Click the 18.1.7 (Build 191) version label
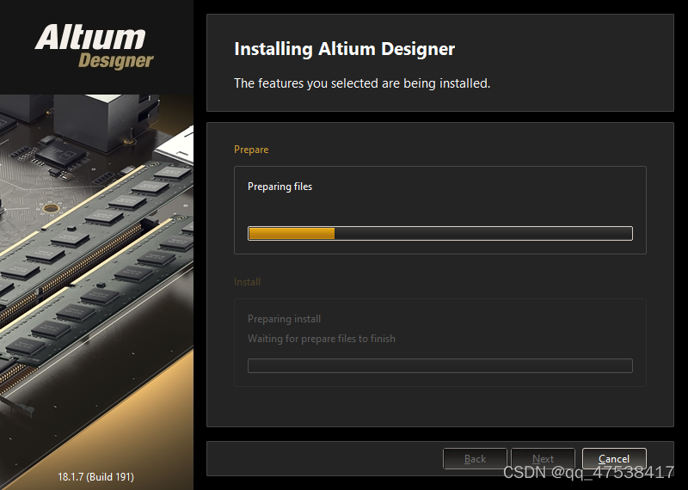The height and width of the screenshot is (490, 688). click(96, 477)
